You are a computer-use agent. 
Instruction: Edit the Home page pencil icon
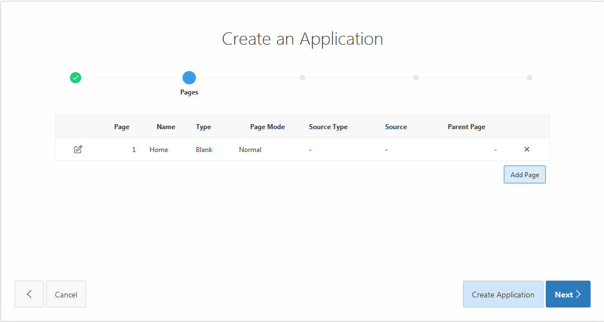78,149
